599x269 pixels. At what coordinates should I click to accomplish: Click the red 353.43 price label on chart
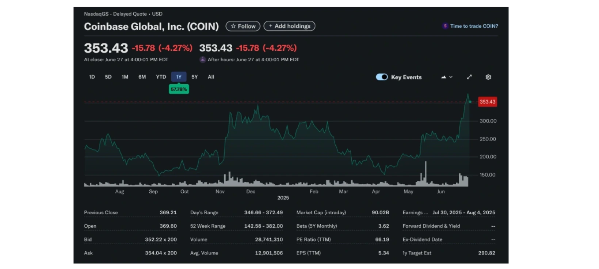pos(488,102)
